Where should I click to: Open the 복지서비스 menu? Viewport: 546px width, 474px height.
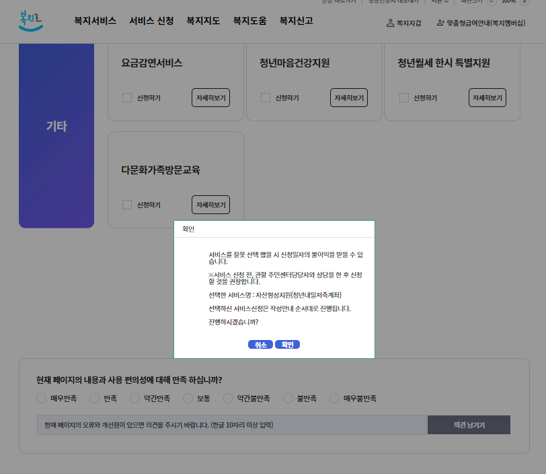coord(95,21)
